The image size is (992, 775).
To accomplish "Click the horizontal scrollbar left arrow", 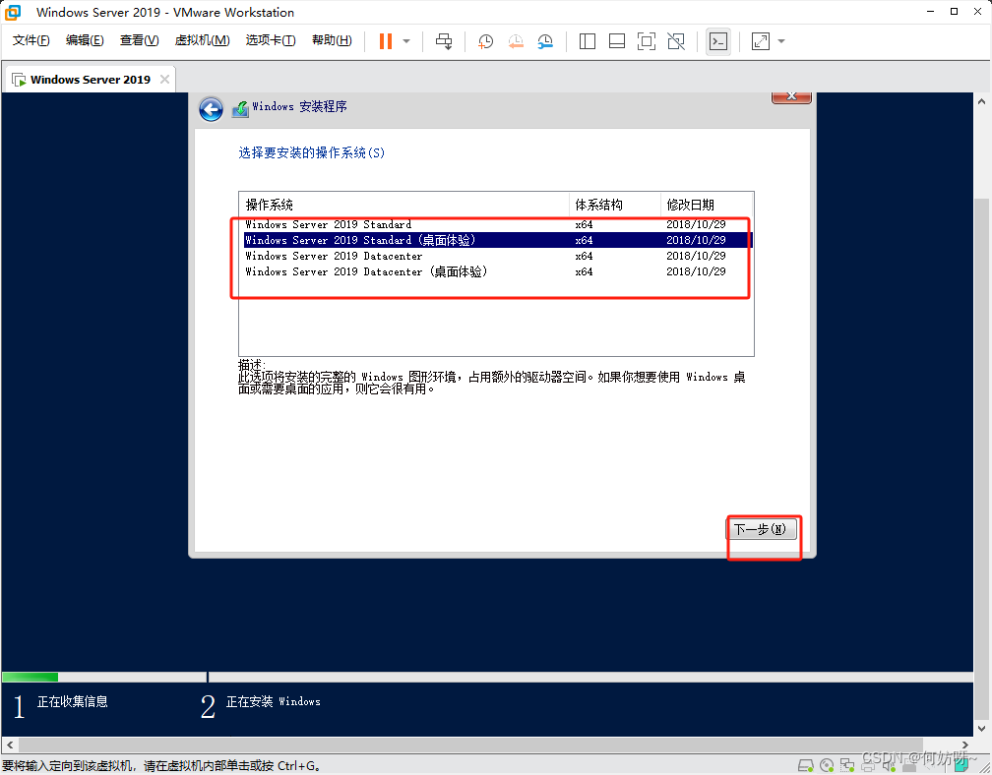I will [x=10, y=745].
